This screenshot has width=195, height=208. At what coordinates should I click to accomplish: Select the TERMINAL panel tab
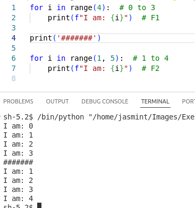tap(155, 101)
